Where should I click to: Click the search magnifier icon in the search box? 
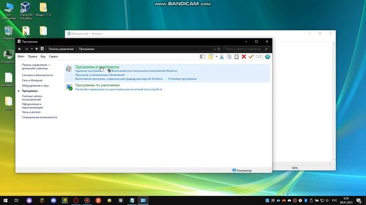pos(266,49)
